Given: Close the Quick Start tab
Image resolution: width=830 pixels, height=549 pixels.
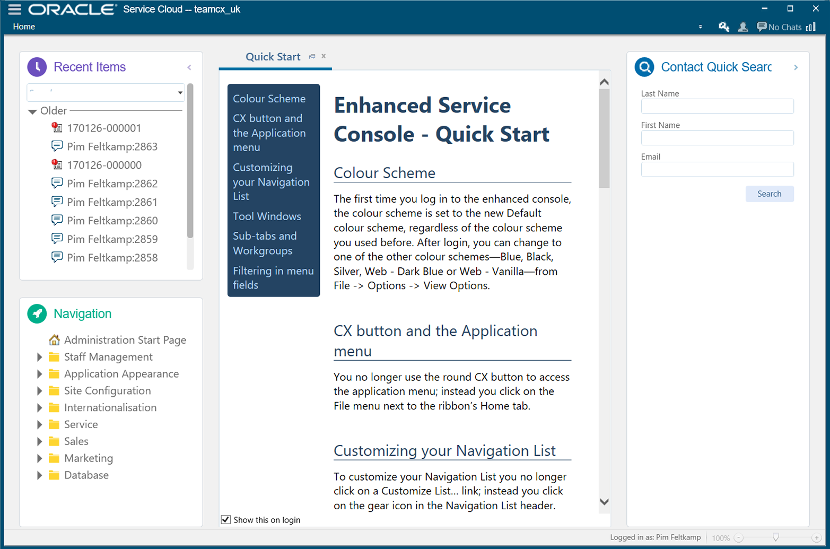Looking at the screenshot, I should 324,56.
